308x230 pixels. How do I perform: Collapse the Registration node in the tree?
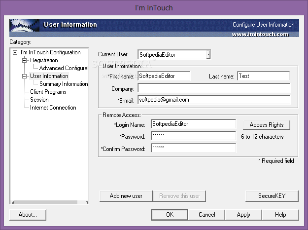pyautogui.click(x=24, y=60)
